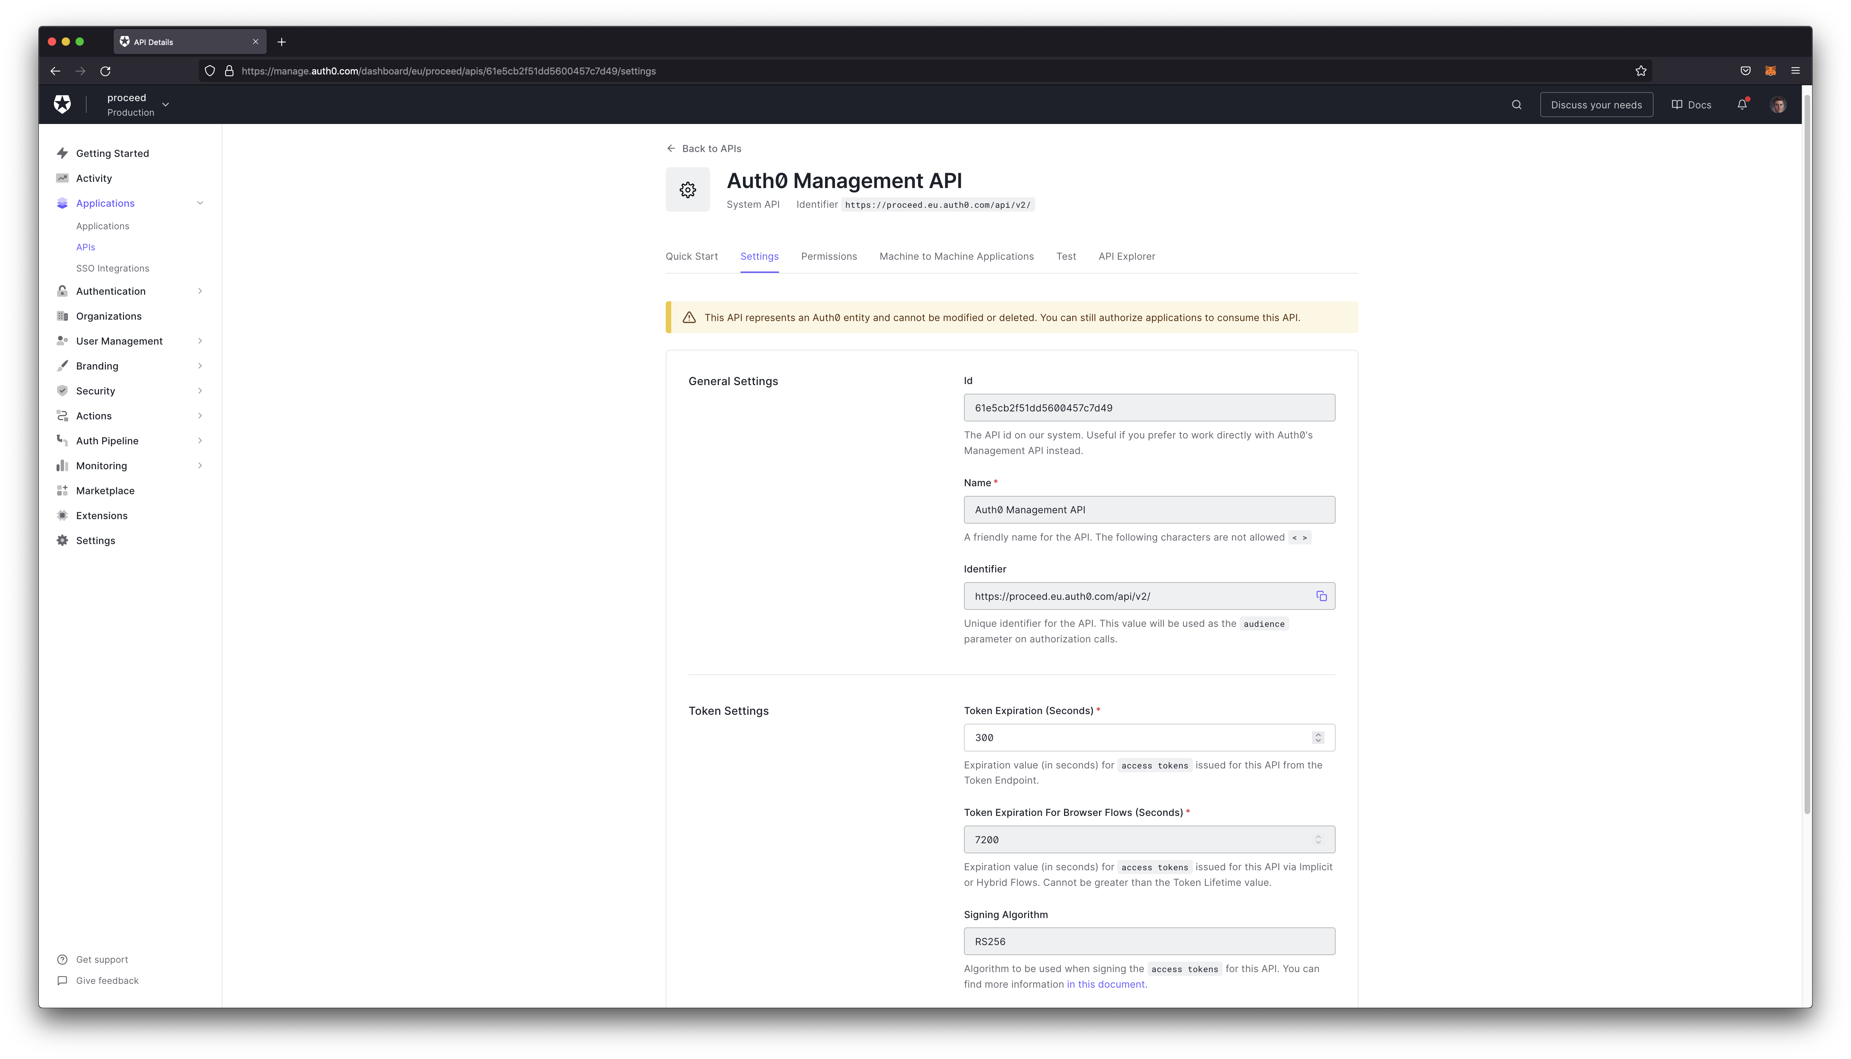The image size is (1851, 1059).
Task: Copy the Identifier URL with copy icon
Action: 1321,596
